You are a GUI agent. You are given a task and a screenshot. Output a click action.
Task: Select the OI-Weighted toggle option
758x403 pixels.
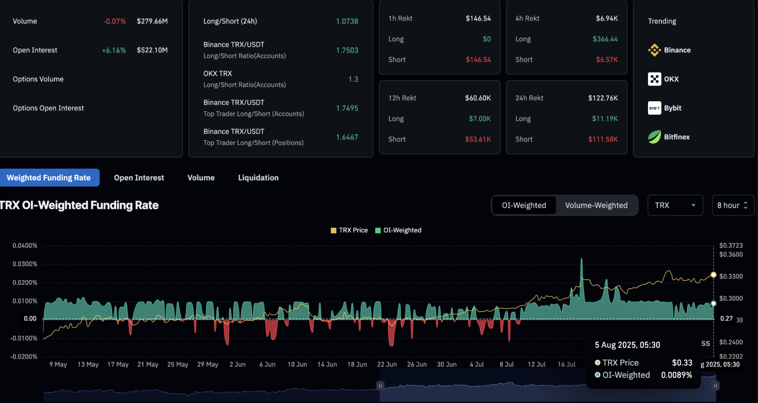click(524, 205)
